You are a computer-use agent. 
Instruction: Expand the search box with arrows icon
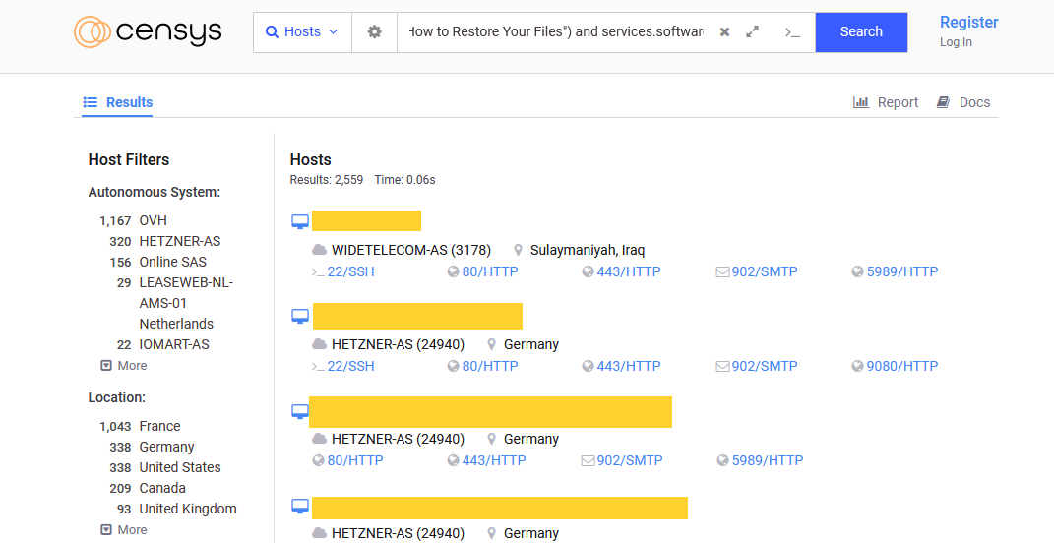752,31
